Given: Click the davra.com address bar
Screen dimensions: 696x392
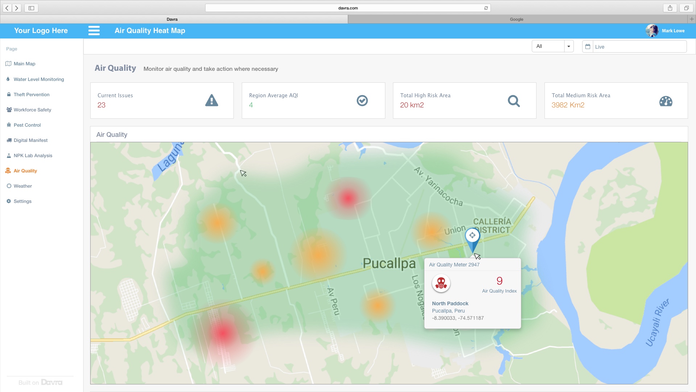Looking at the screenshot, I should click(x=348, y=8).
